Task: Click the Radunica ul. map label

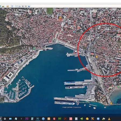Action: pyautogui.click(x=95, y=49)
